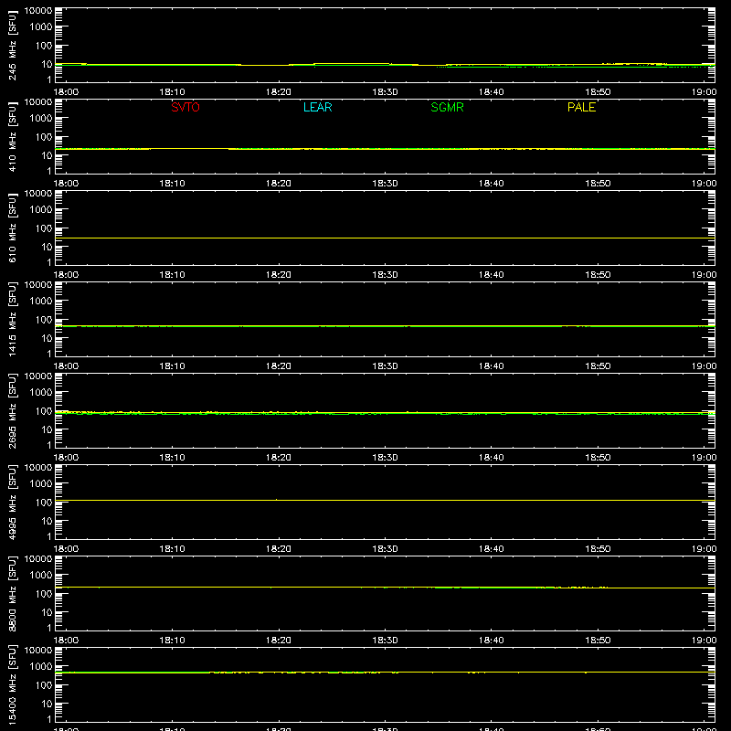Click the yellow PALE station label
This screenshot has width=731, height=731.
[x=581, y=107]
